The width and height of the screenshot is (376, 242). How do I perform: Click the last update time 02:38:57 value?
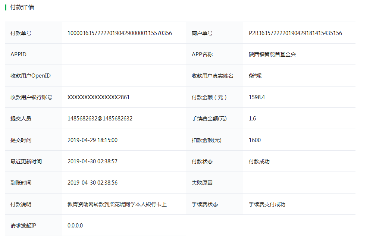(93, 161)
